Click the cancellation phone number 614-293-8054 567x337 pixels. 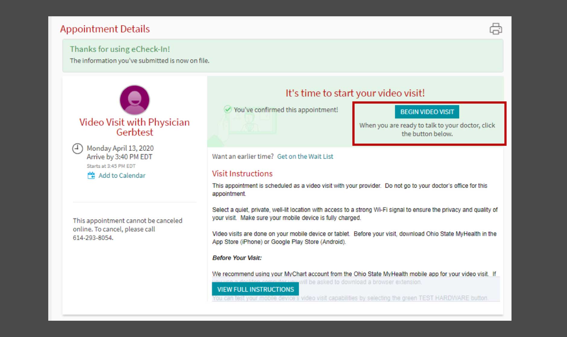(93, 238)
